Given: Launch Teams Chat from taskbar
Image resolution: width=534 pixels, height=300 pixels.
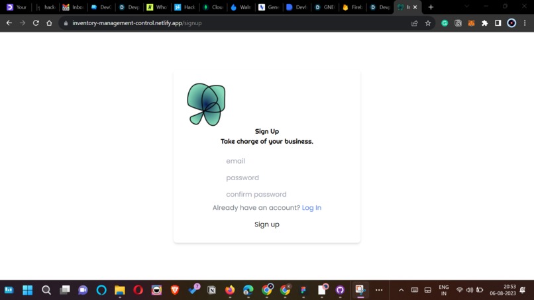Looking at the screenshot, I should 83,290.
